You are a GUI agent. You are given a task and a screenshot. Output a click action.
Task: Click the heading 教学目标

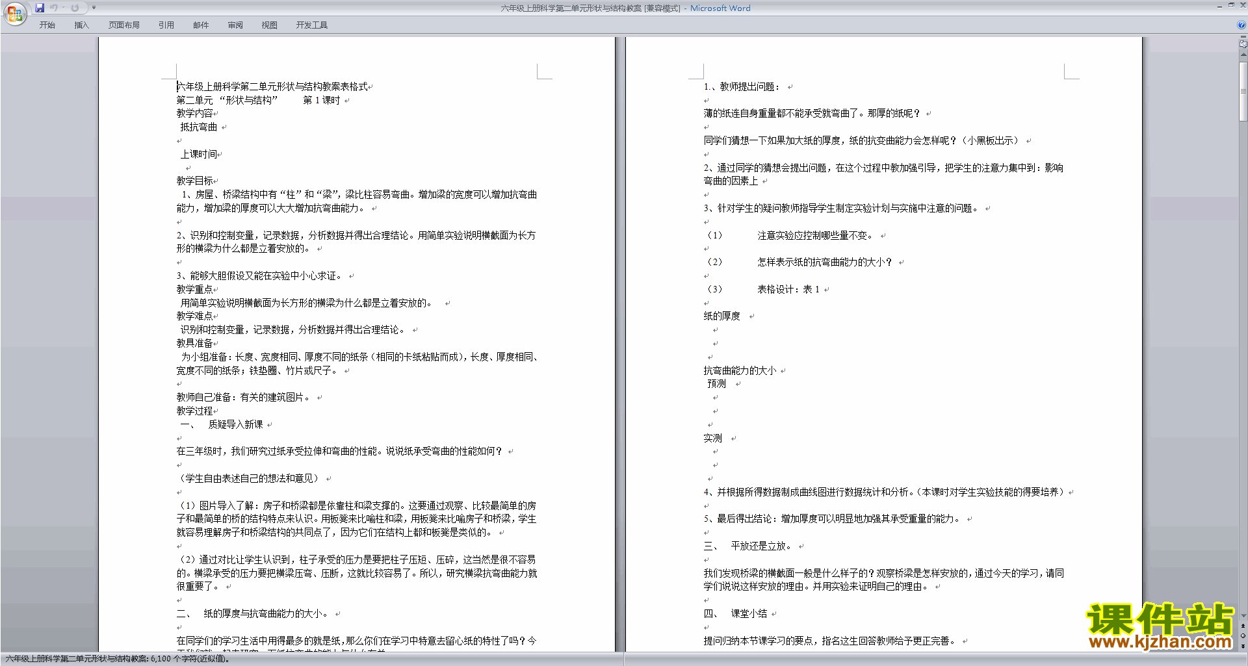pos(195,181)
